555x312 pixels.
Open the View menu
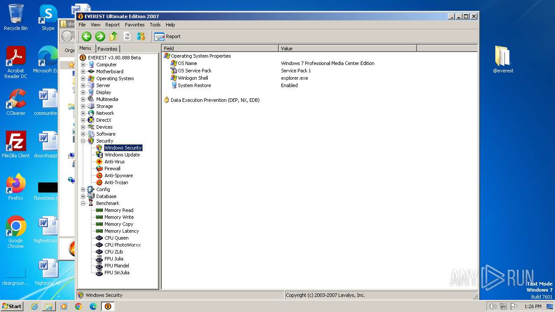(x=95, y=25)
